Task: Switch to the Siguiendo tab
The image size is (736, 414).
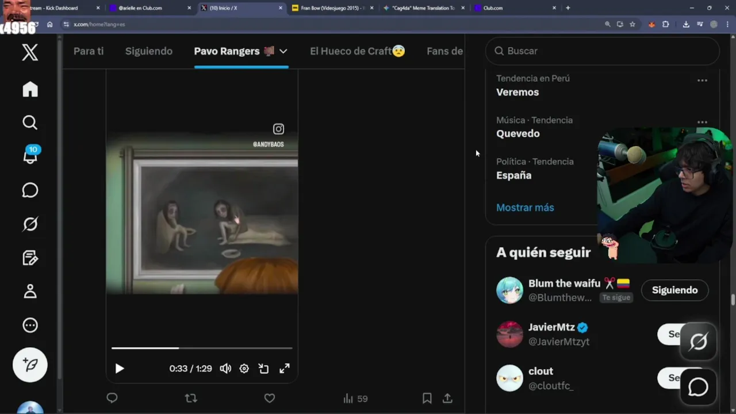Action: pos(149,51)
